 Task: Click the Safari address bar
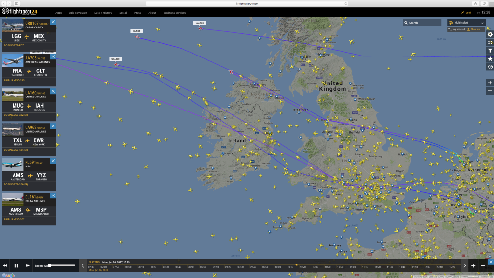pyautogui.click(x=247, y=4)
